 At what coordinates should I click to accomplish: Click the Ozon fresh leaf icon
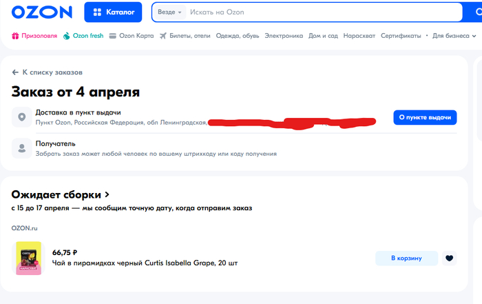point(66,36)
